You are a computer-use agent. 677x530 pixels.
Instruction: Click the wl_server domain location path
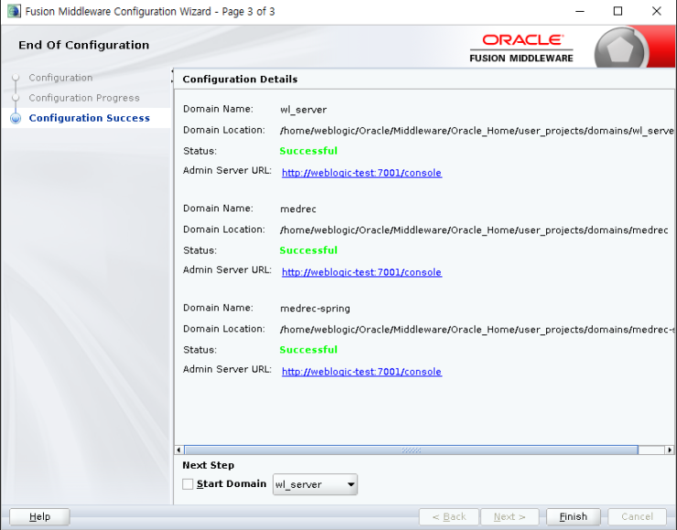(x=477, y=131)
